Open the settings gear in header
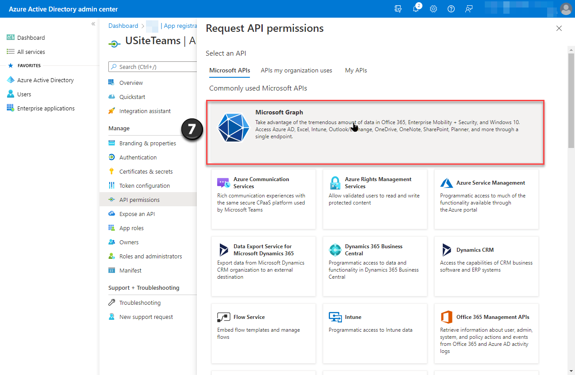Viewport: 575px width, 375px height. (x=433, y=9)
